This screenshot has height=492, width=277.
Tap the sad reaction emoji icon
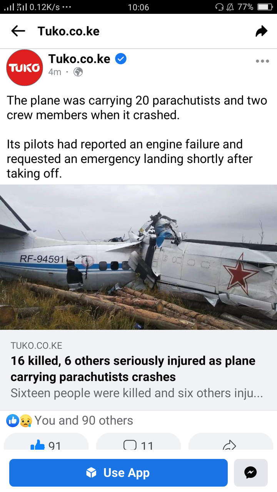[x=25, y=421]
